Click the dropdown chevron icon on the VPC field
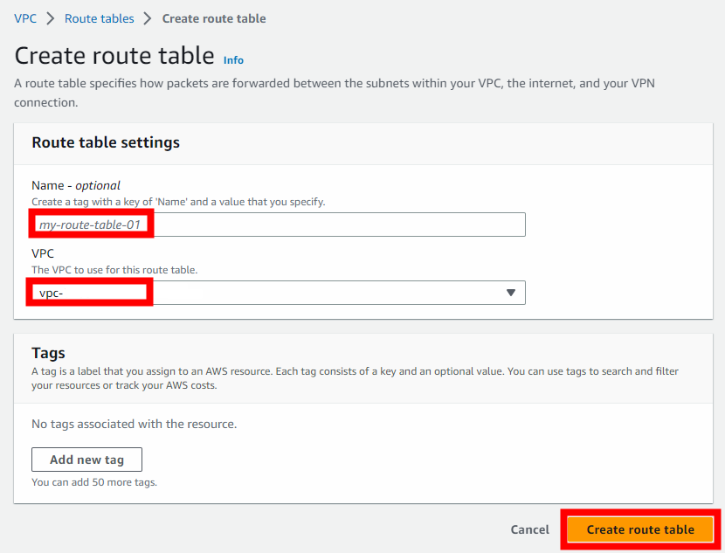Viewport: 725px width, 553px height. point(511,293)
